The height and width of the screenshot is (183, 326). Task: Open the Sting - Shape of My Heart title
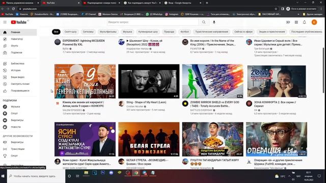tap(146, 102)
